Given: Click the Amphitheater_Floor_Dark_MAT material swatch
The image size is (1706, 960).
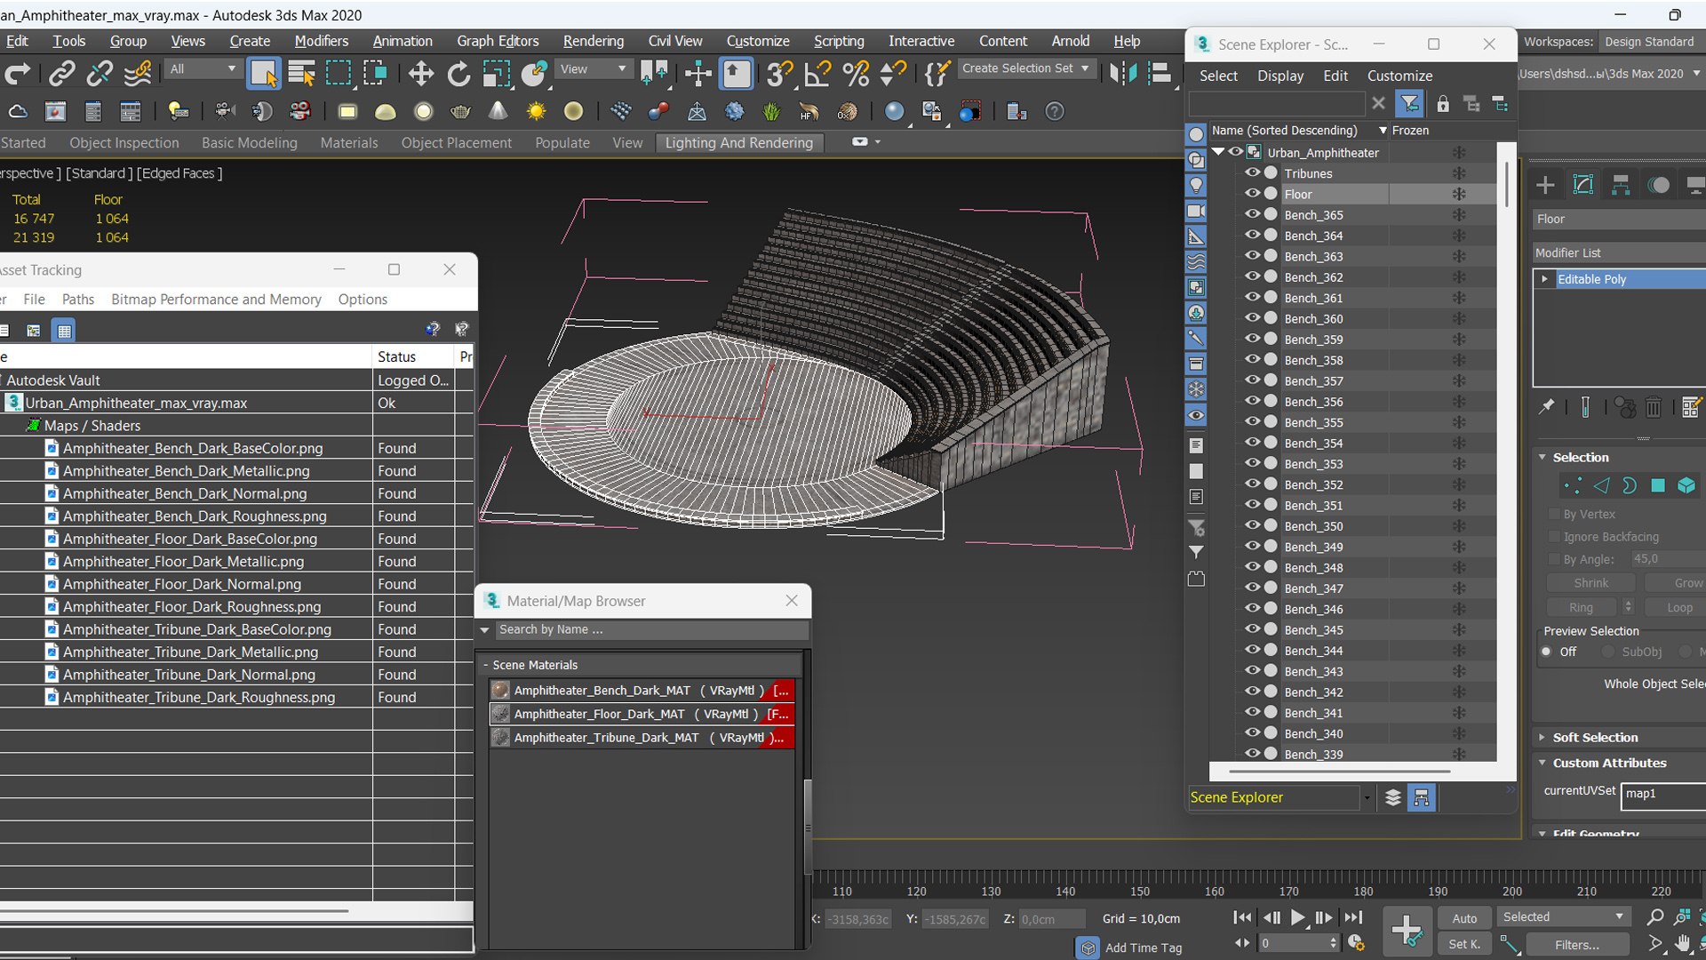Looking at the screenshot, I should pyautogui.click(x=501, y=714).
